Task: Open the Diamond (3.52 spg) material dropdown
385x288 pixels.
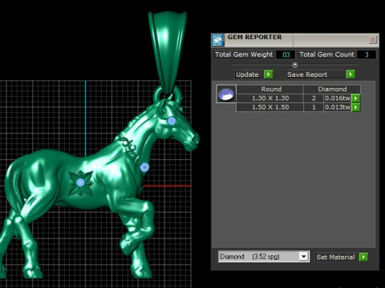Action: [x=303, y=257]
